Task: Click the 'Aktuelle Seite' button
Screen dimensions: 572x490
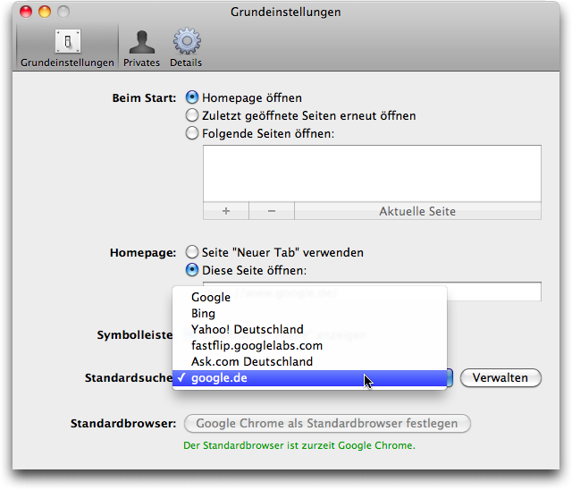Action: coord(417,211)
